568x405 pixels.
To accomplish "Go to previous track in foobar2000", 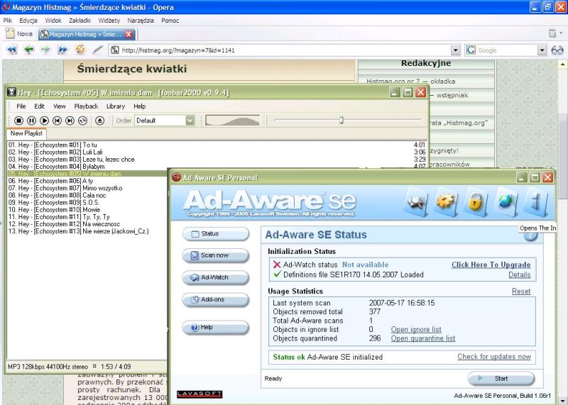I will (57, 121).
